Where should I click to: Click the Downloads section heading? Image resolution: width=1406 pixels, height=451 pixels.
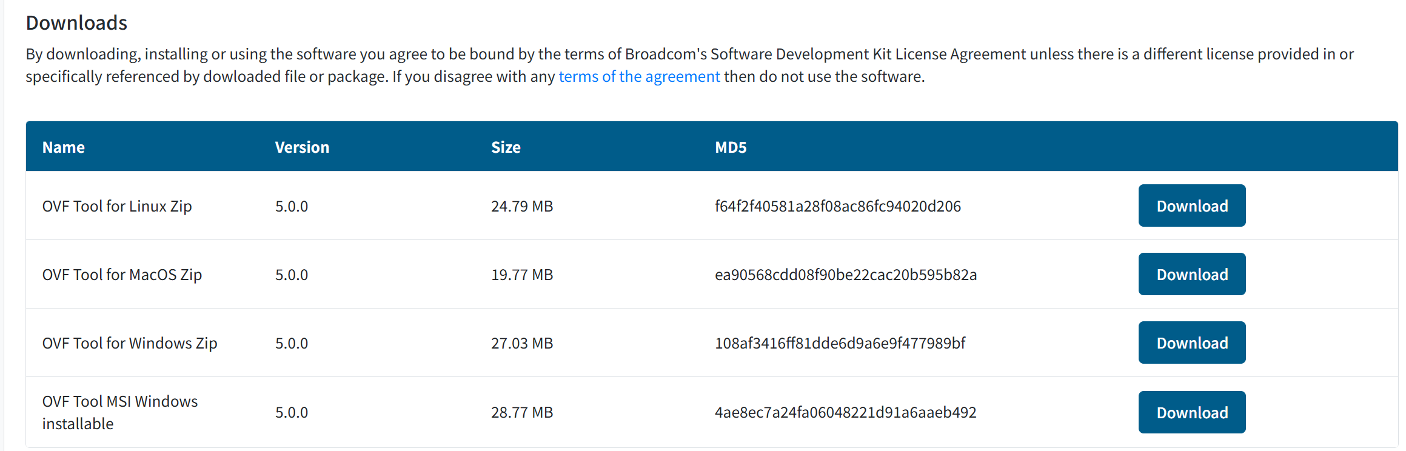point(76,22)
